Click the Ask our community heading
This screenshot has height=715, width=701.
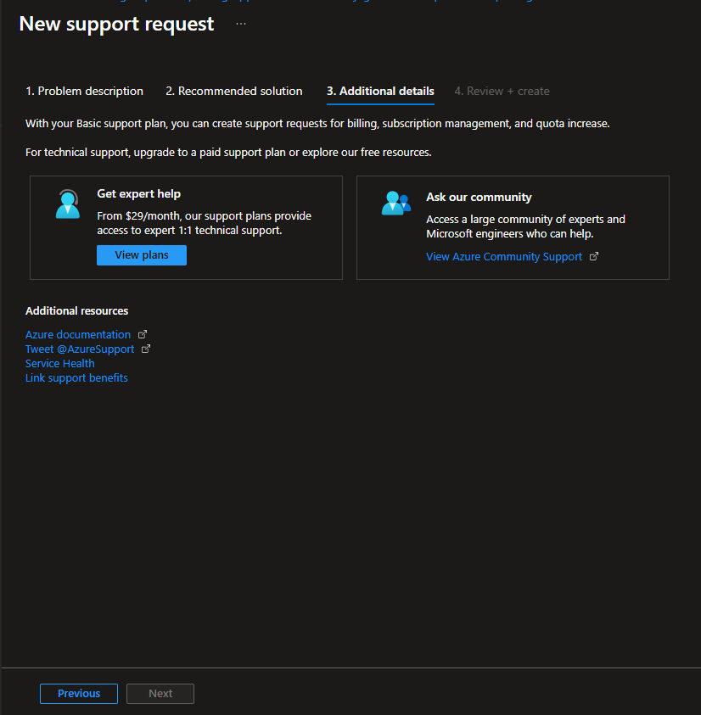479,197
